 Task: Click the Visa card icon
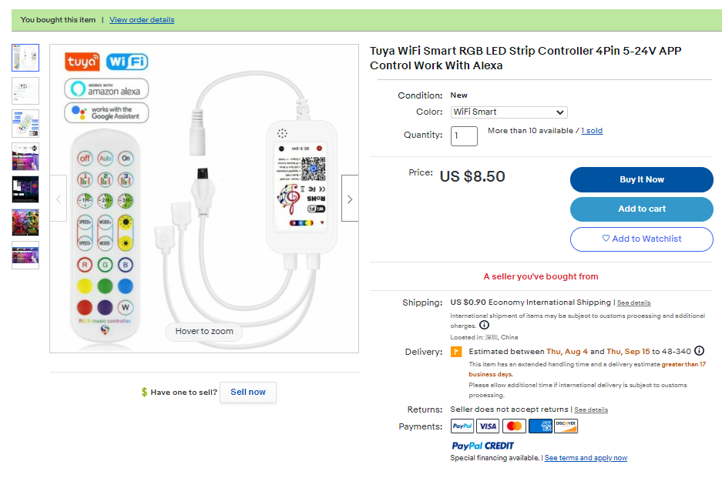[488, 426]
